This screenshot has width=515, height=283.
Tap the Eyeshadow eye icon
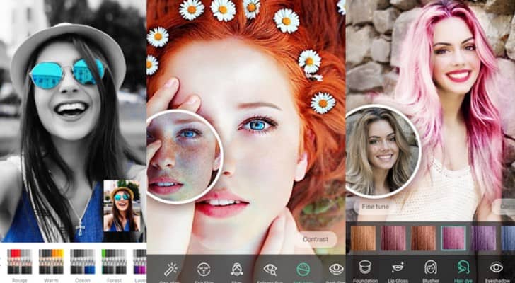pos(497,267)
